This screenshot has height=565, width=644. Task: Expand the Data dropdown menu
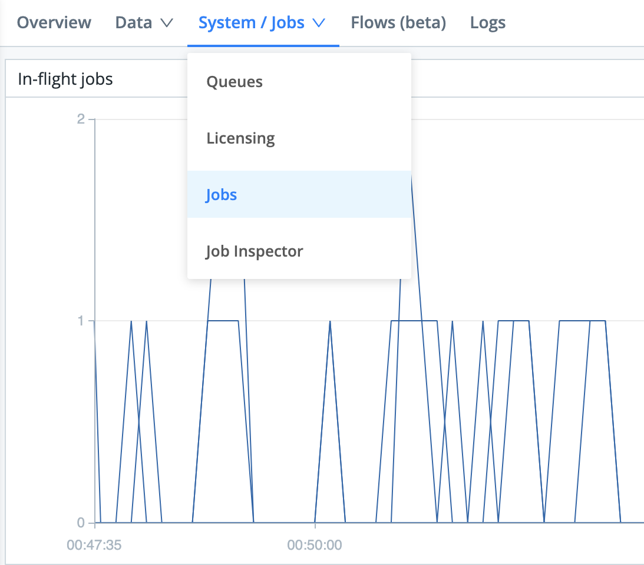click(x=144, y=22)
